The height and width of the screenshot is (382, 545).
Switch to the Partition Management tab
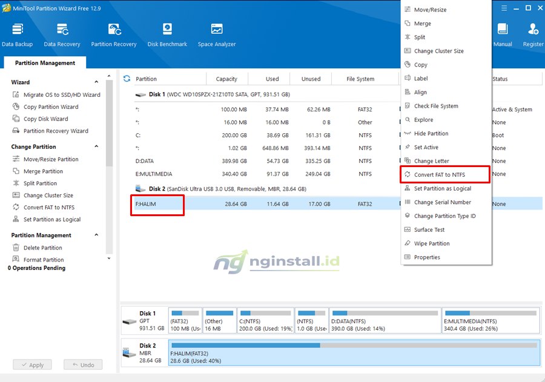click(45, 62)
